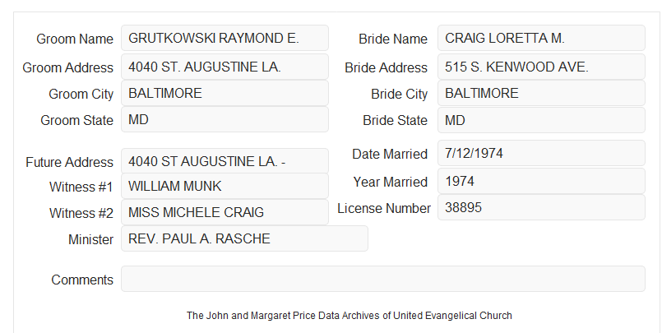Select the Witness #1 field

pos(225,186)
